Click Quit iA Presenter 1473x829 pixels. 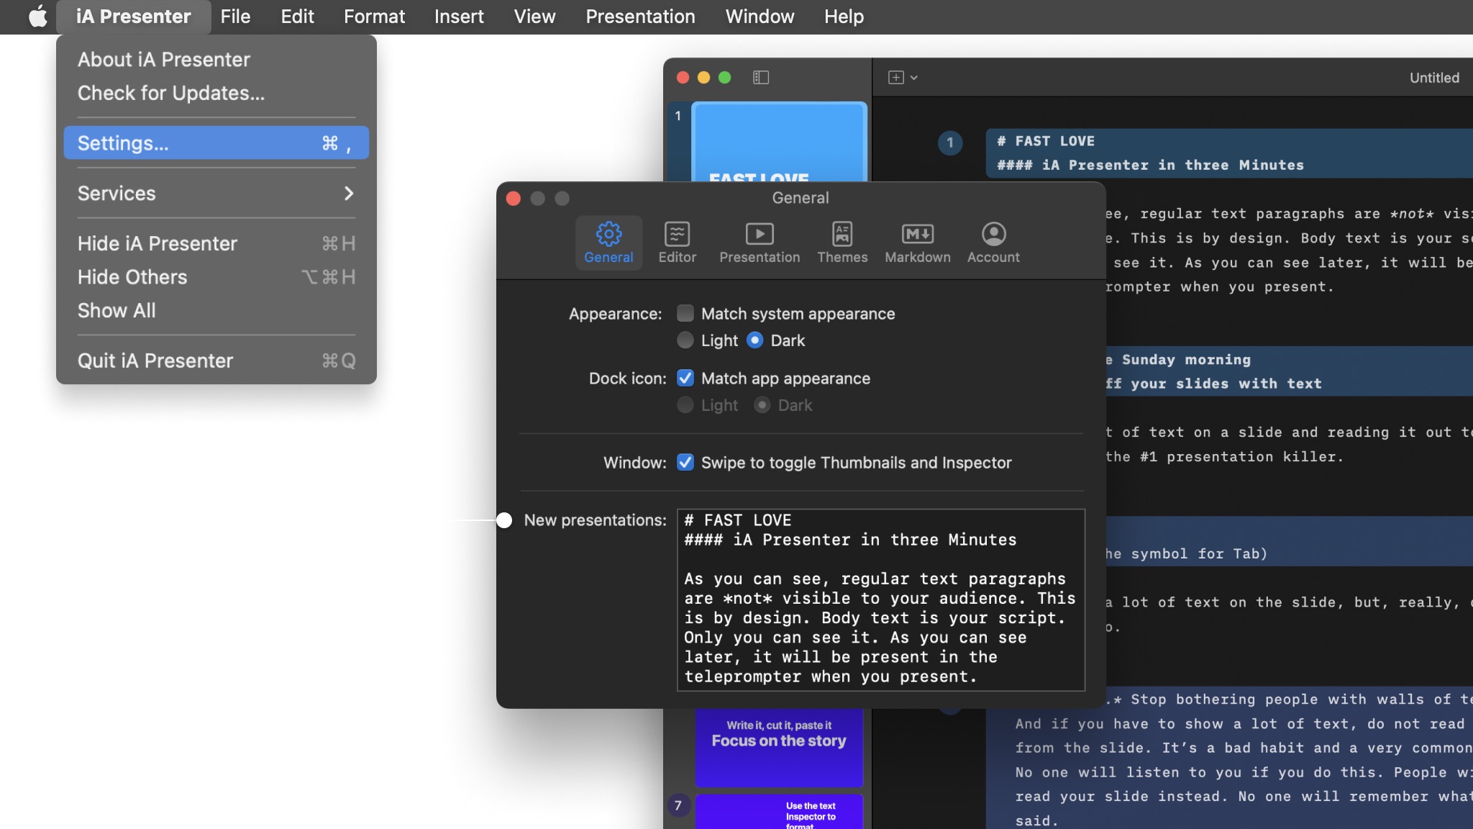coord(155,360)
